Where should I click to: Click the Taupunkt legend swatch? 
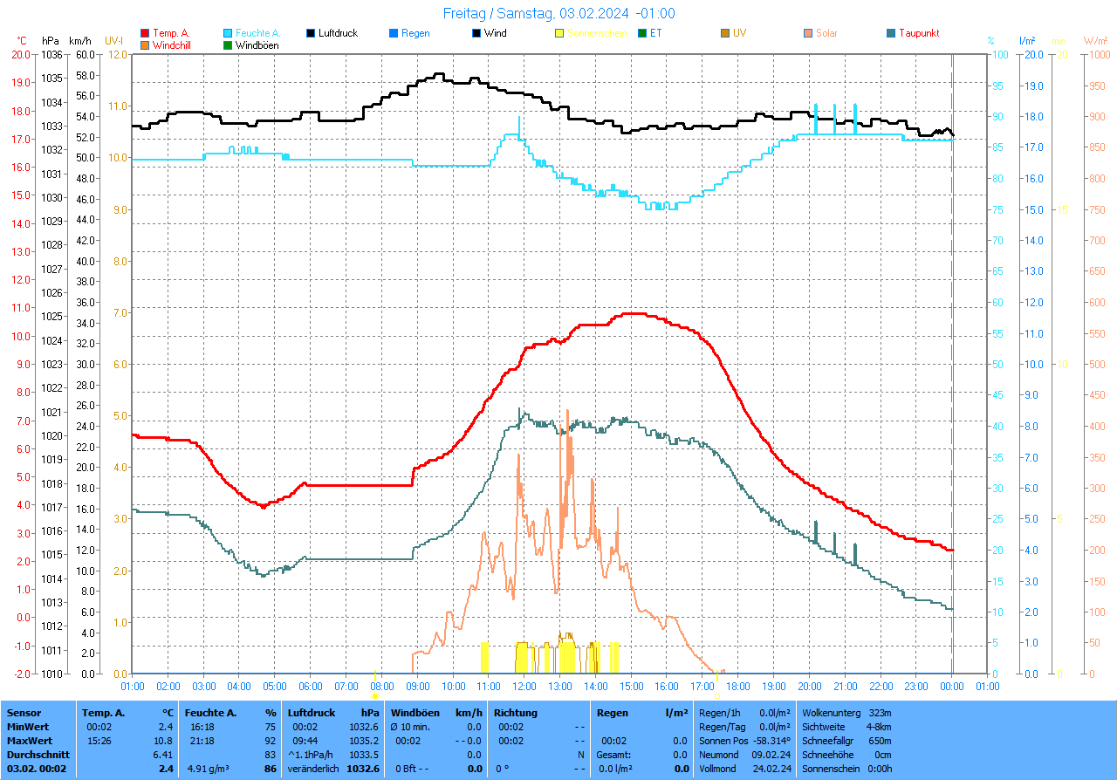coord(891,33)
